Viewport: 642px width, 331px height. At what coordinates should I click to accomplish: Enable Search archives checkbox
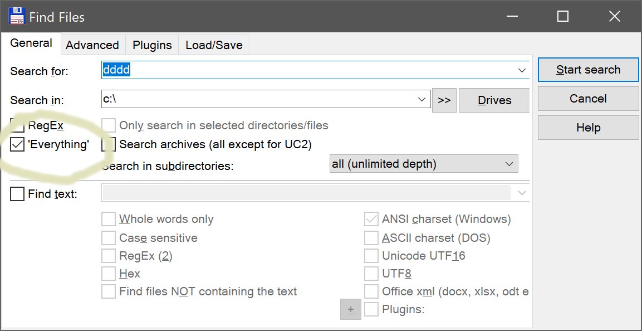pyautogui.click(x=109, y=145)
